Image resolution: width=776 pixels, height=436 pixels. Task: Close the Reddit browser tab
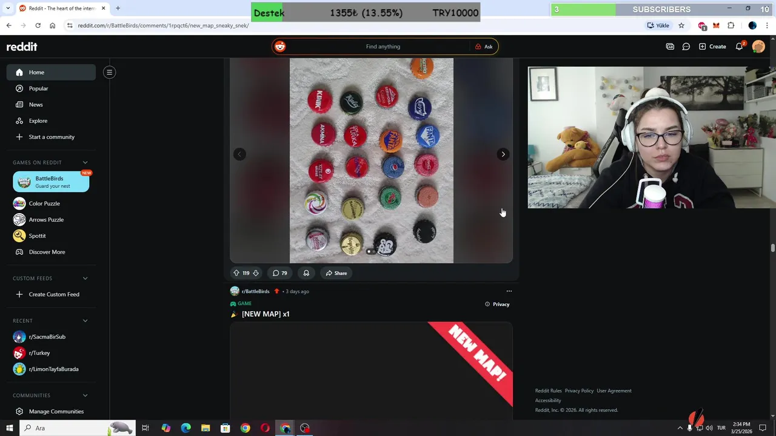tap(104, 8)
